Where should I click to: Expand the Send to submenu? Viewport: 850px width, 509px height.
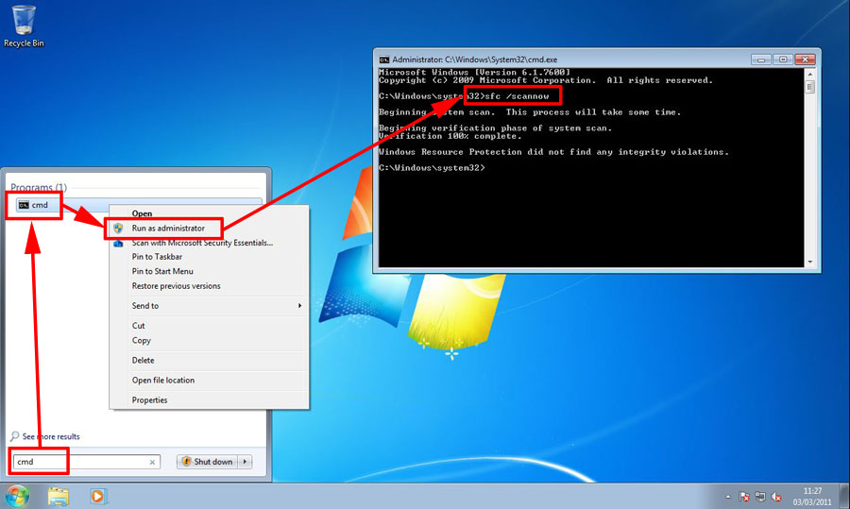[x=210, y=306]
